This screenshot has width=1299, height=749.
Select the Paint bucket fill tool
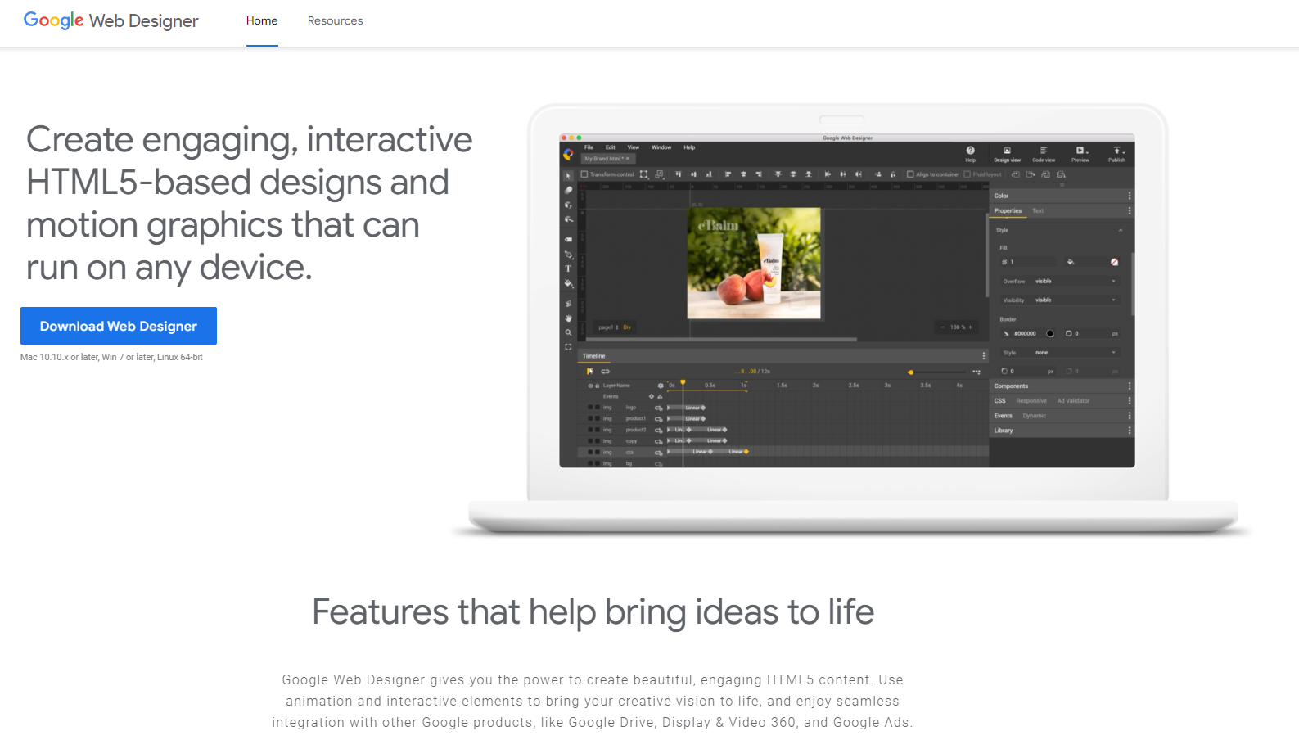568,283
